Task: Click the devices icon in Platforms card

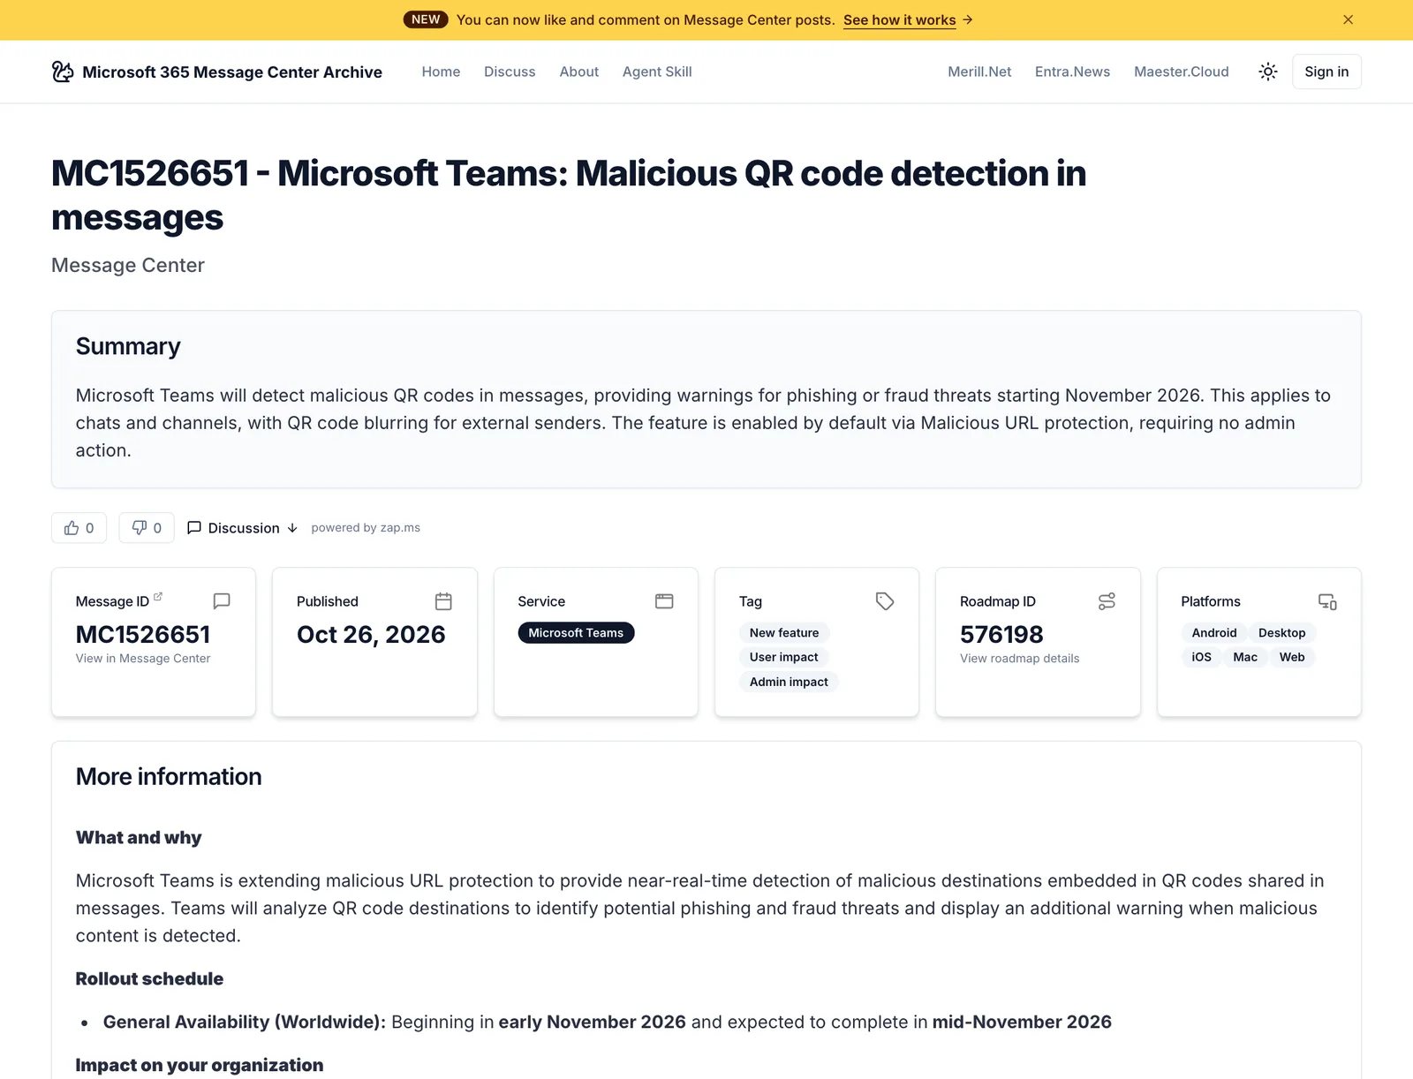Action: 1327,601
